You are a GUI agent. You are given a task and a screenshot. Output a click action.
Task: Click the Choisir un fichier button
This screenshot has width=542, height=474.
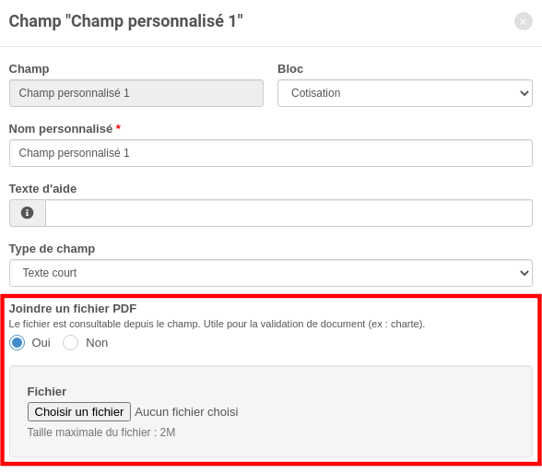pos(79,412)
